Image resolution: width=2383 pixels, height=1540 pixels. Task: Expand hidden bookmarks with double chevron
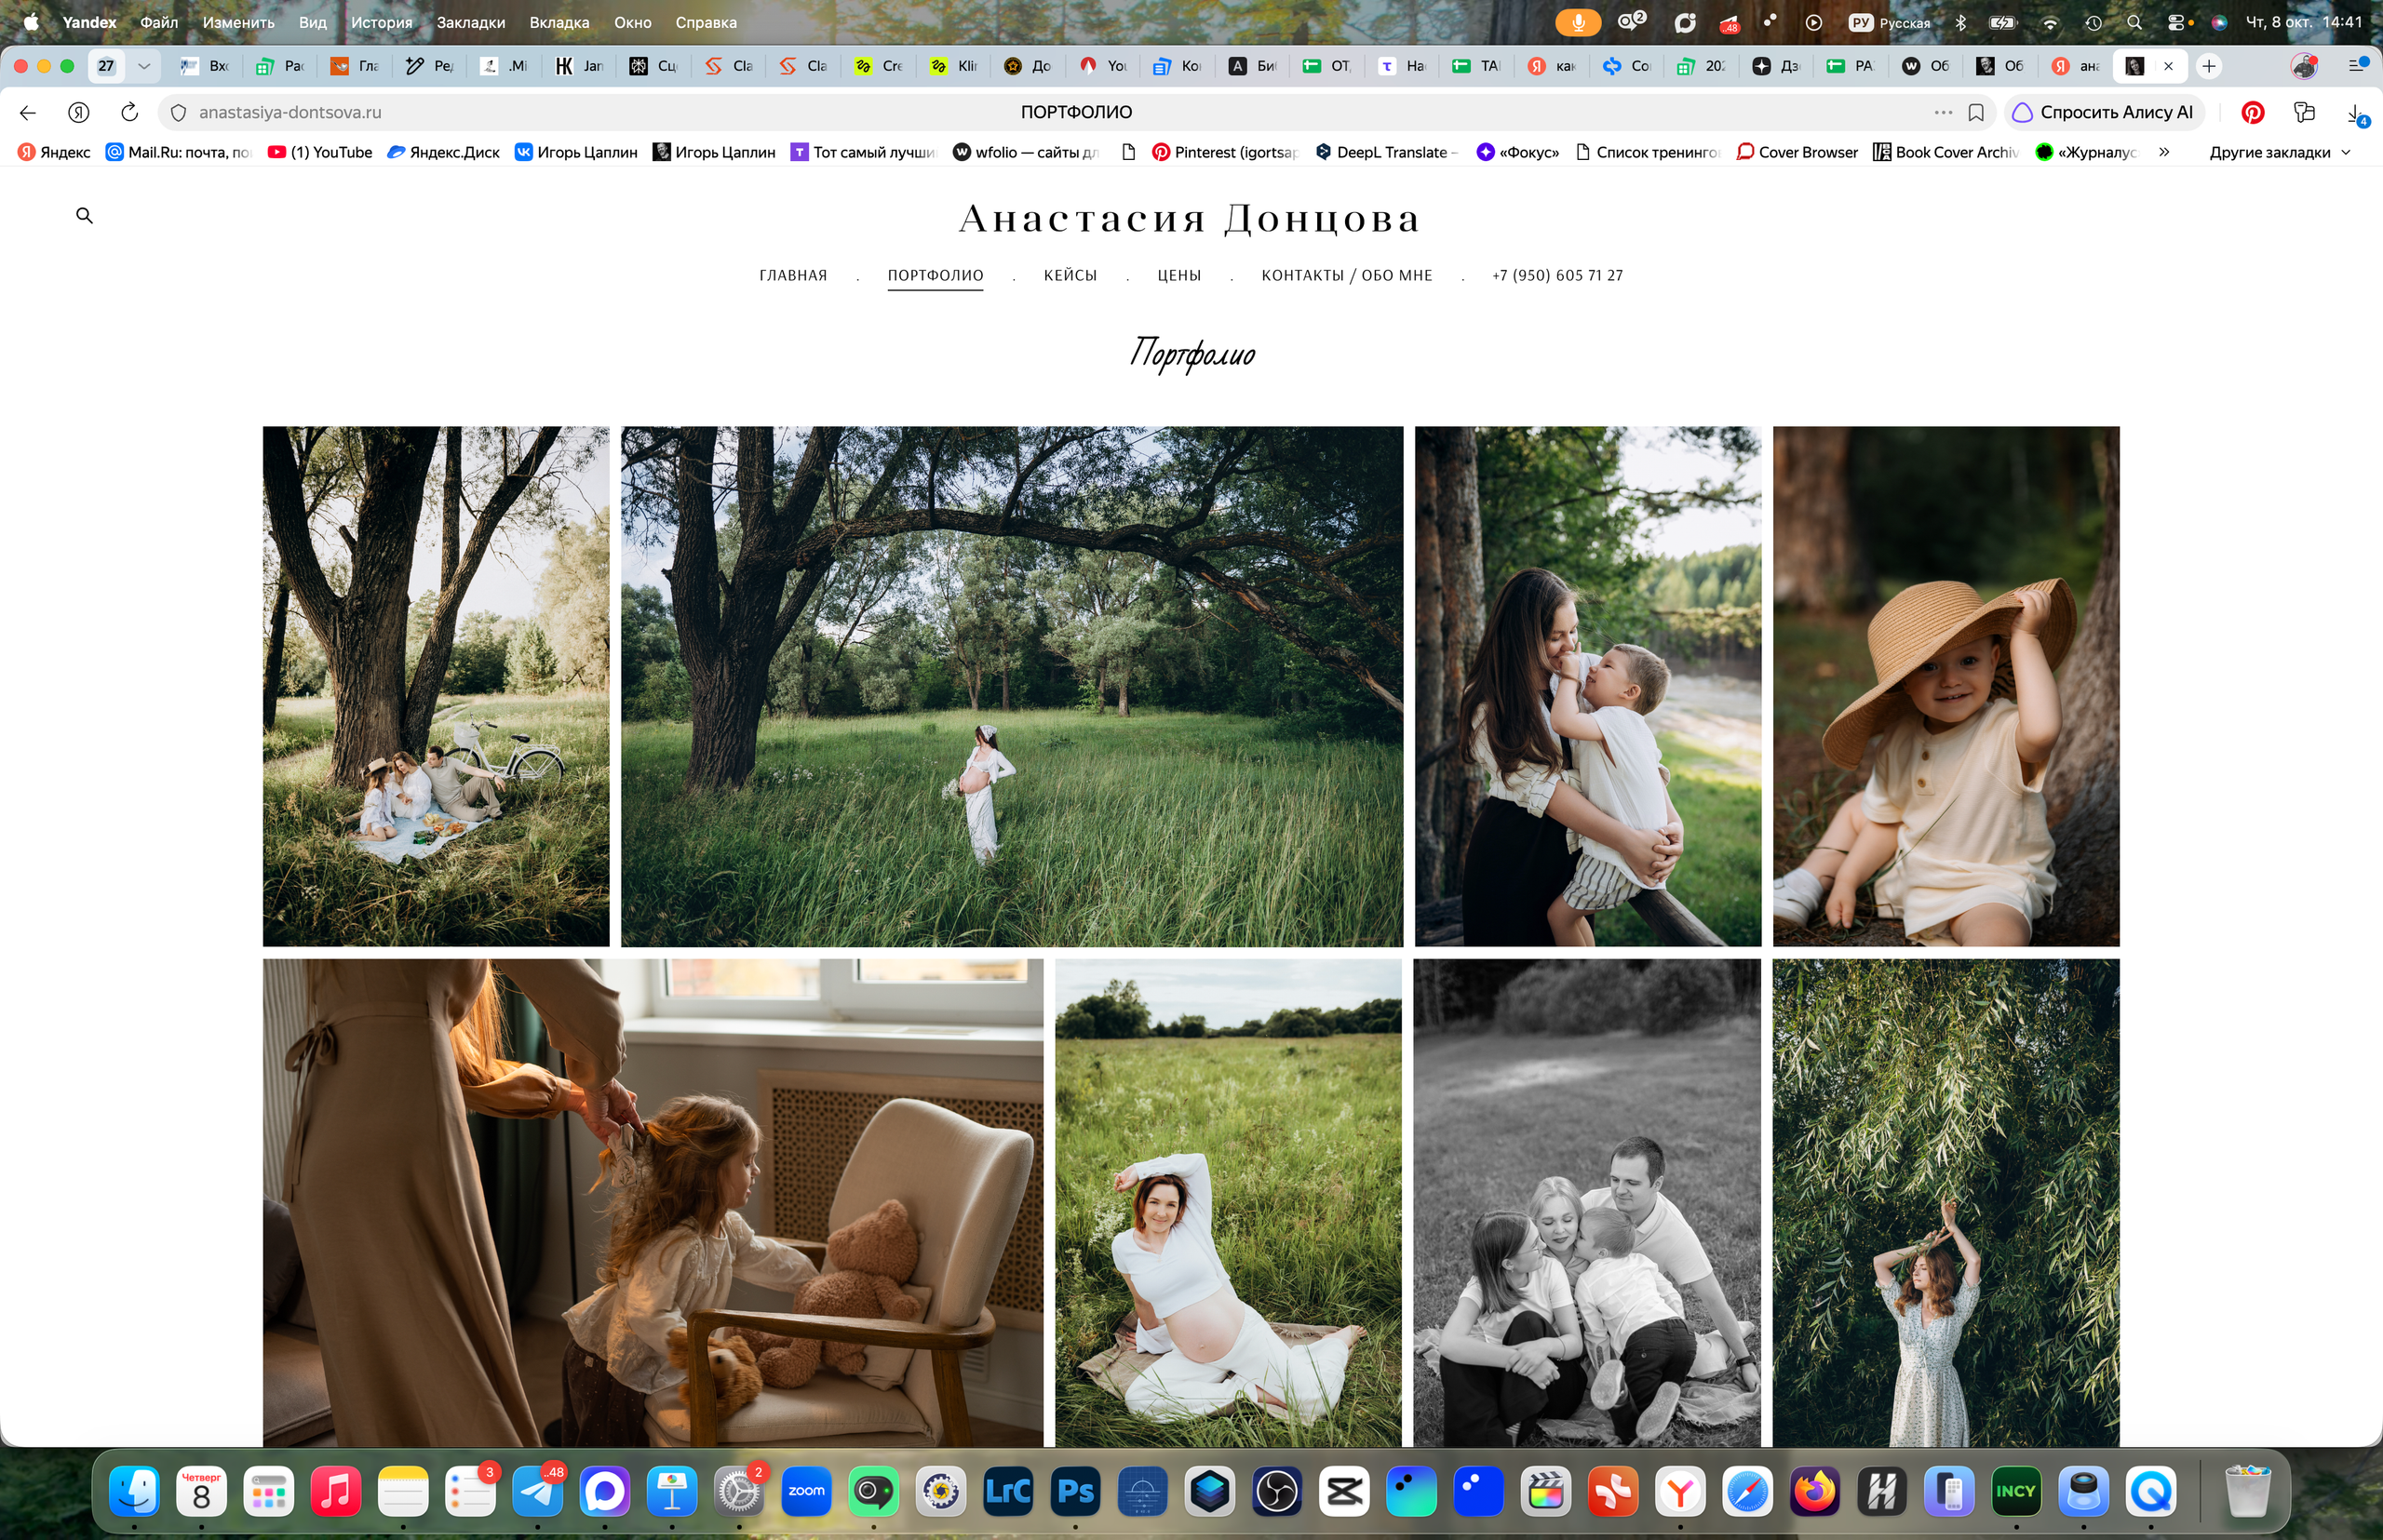click(2164, 152)
